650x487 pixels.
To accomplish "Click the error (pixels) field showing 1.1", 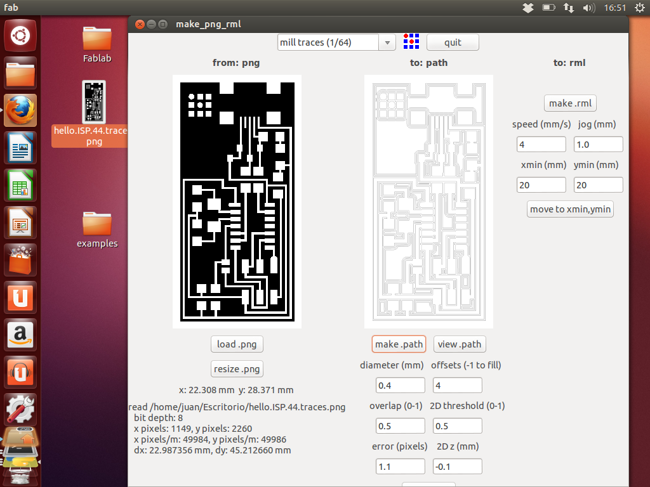I will pos(401,467).
